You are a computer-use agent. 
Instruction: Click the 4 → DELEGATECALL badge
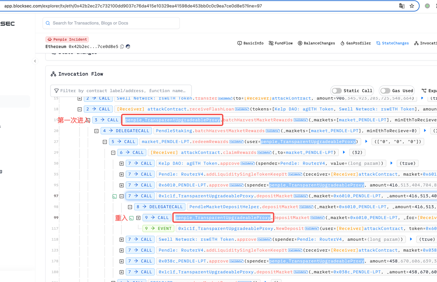point(126,131)
